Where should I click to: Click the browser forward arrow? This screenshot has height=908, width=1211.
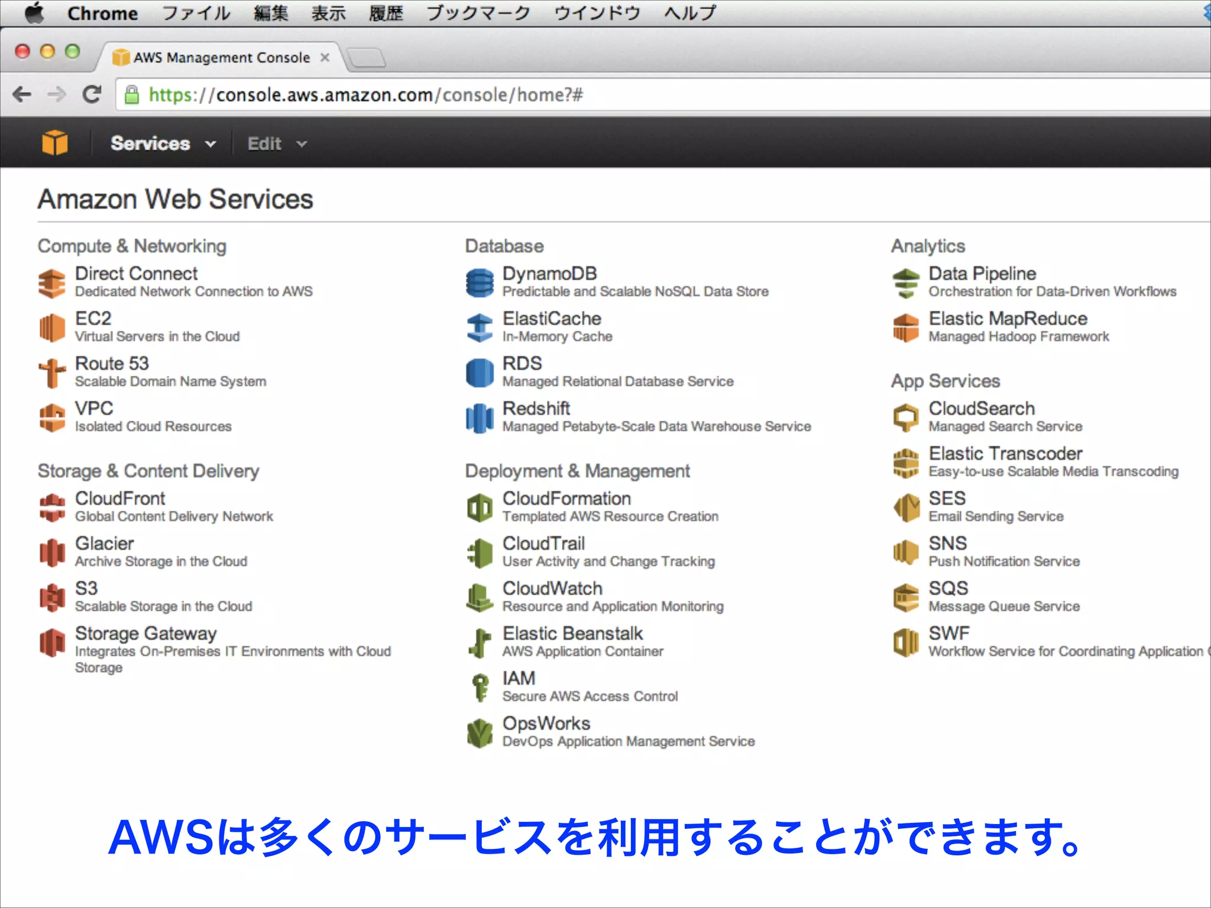tap(57, 95)
